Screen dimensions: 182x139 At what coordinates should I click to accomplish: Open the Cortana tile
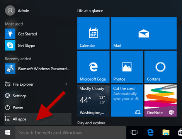click(160, 67)
